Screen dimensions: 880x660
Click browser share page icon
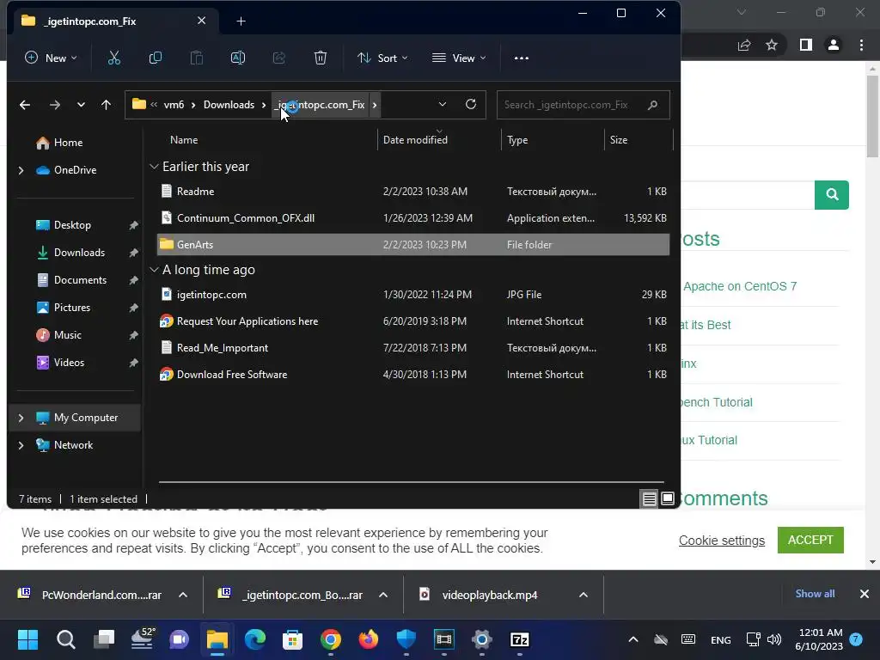744,45
